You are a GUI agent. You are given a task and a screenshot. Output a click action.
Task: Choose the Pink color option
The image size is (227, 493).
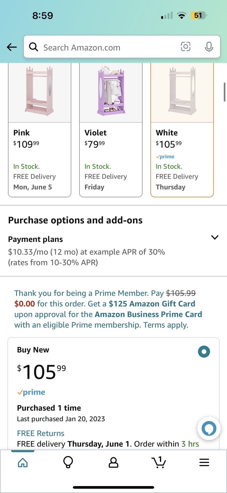[x=40, y=130]
